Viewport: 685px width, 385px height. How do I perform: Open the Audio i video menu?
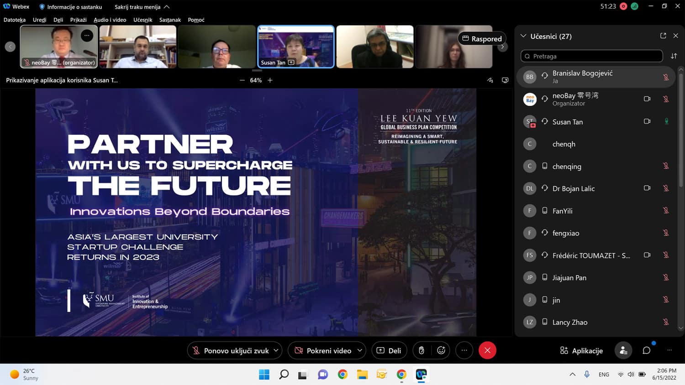point(110,20)
